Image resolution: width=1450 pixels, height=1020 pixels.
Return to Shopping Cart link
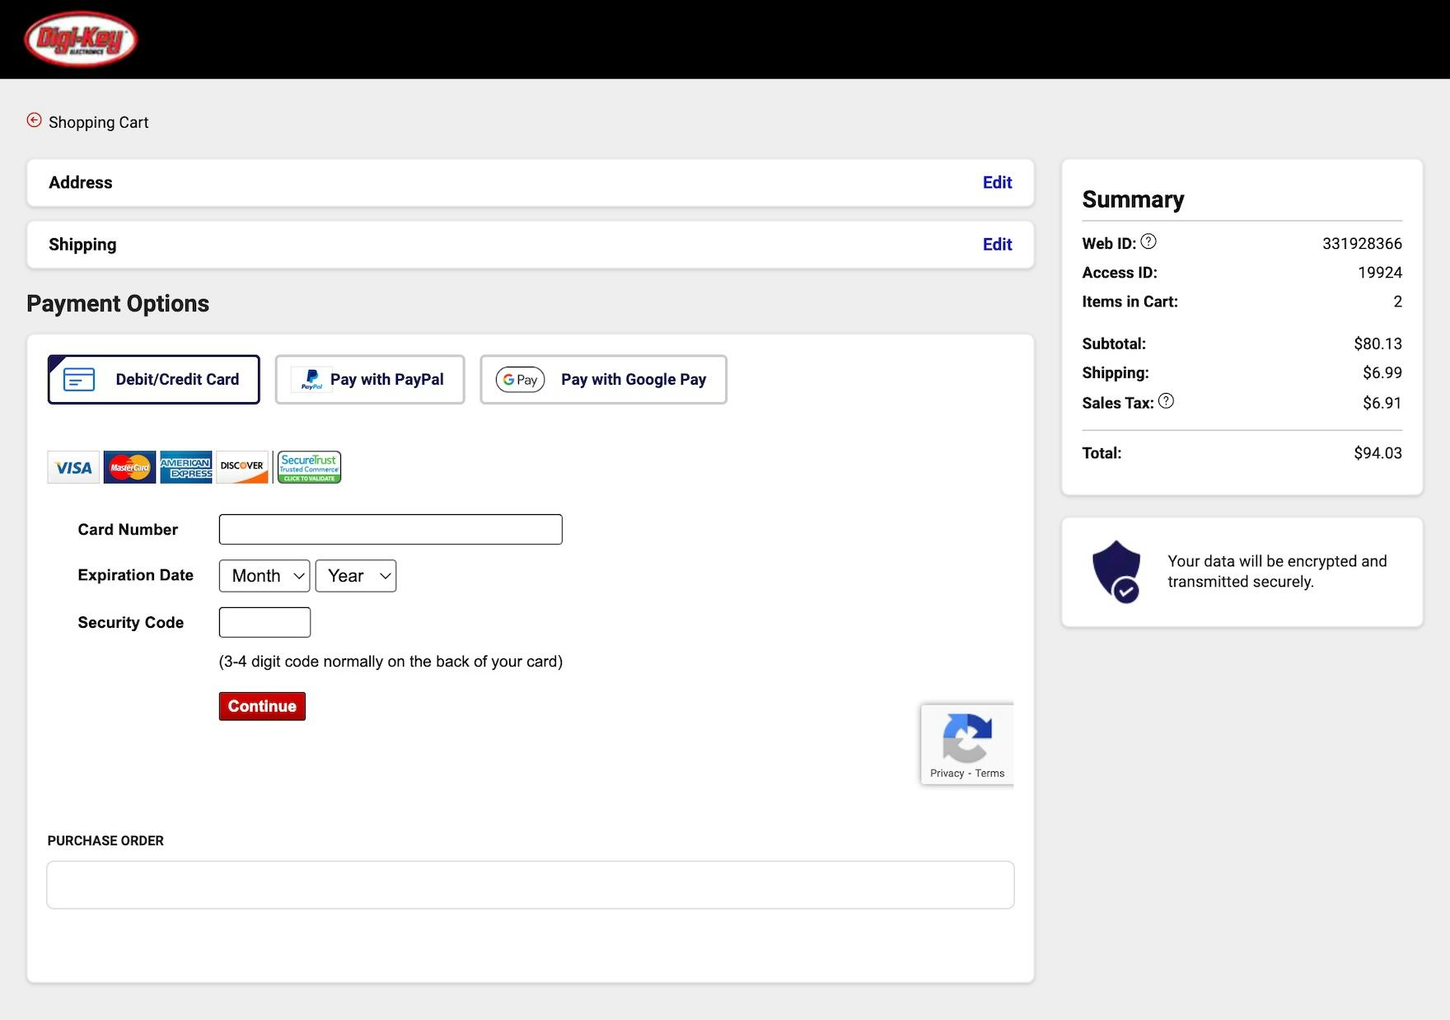(x=98, y=122)
